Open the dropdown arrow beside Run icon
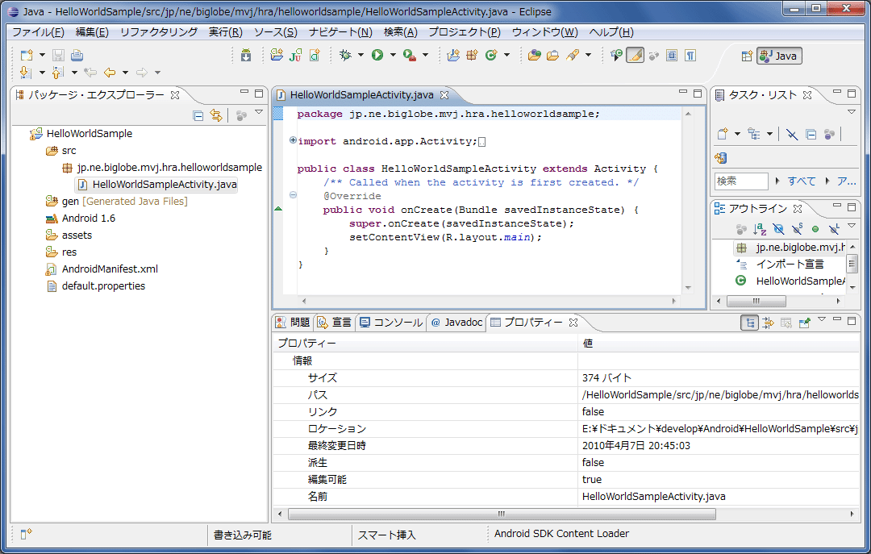This screenshot has width=871, height=554. pos(393,55)
